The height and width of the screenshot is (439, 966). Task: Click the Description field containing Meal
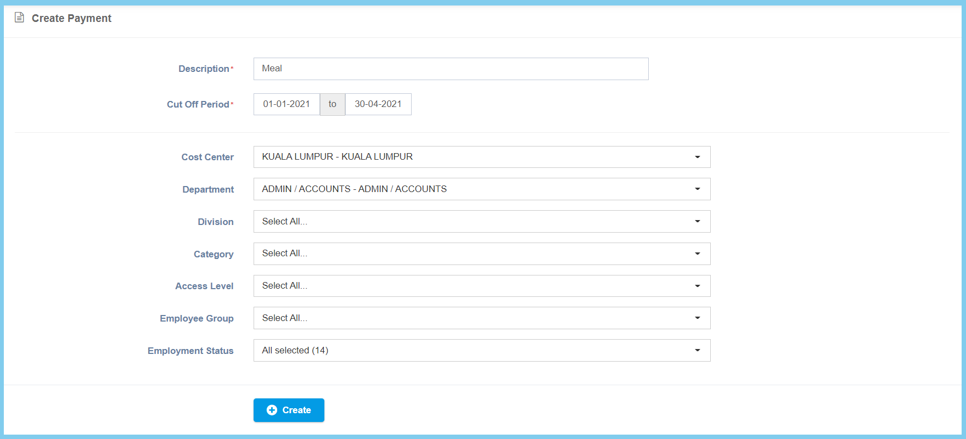(451, 69)
